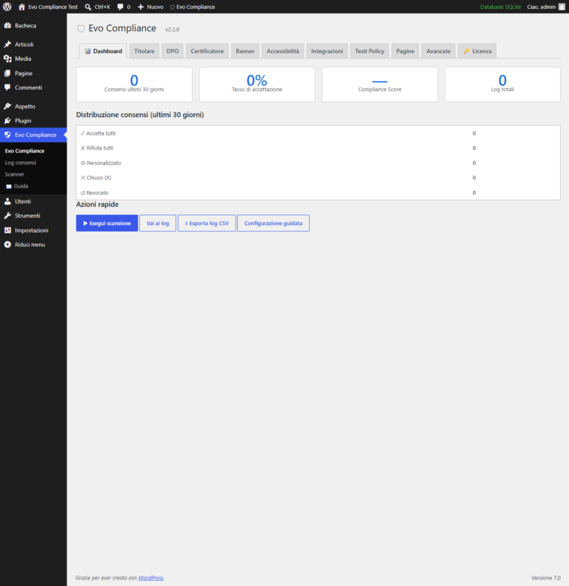Open the Banner tab
The height and width of the screenshot is (586, 569).
point(245,51)
